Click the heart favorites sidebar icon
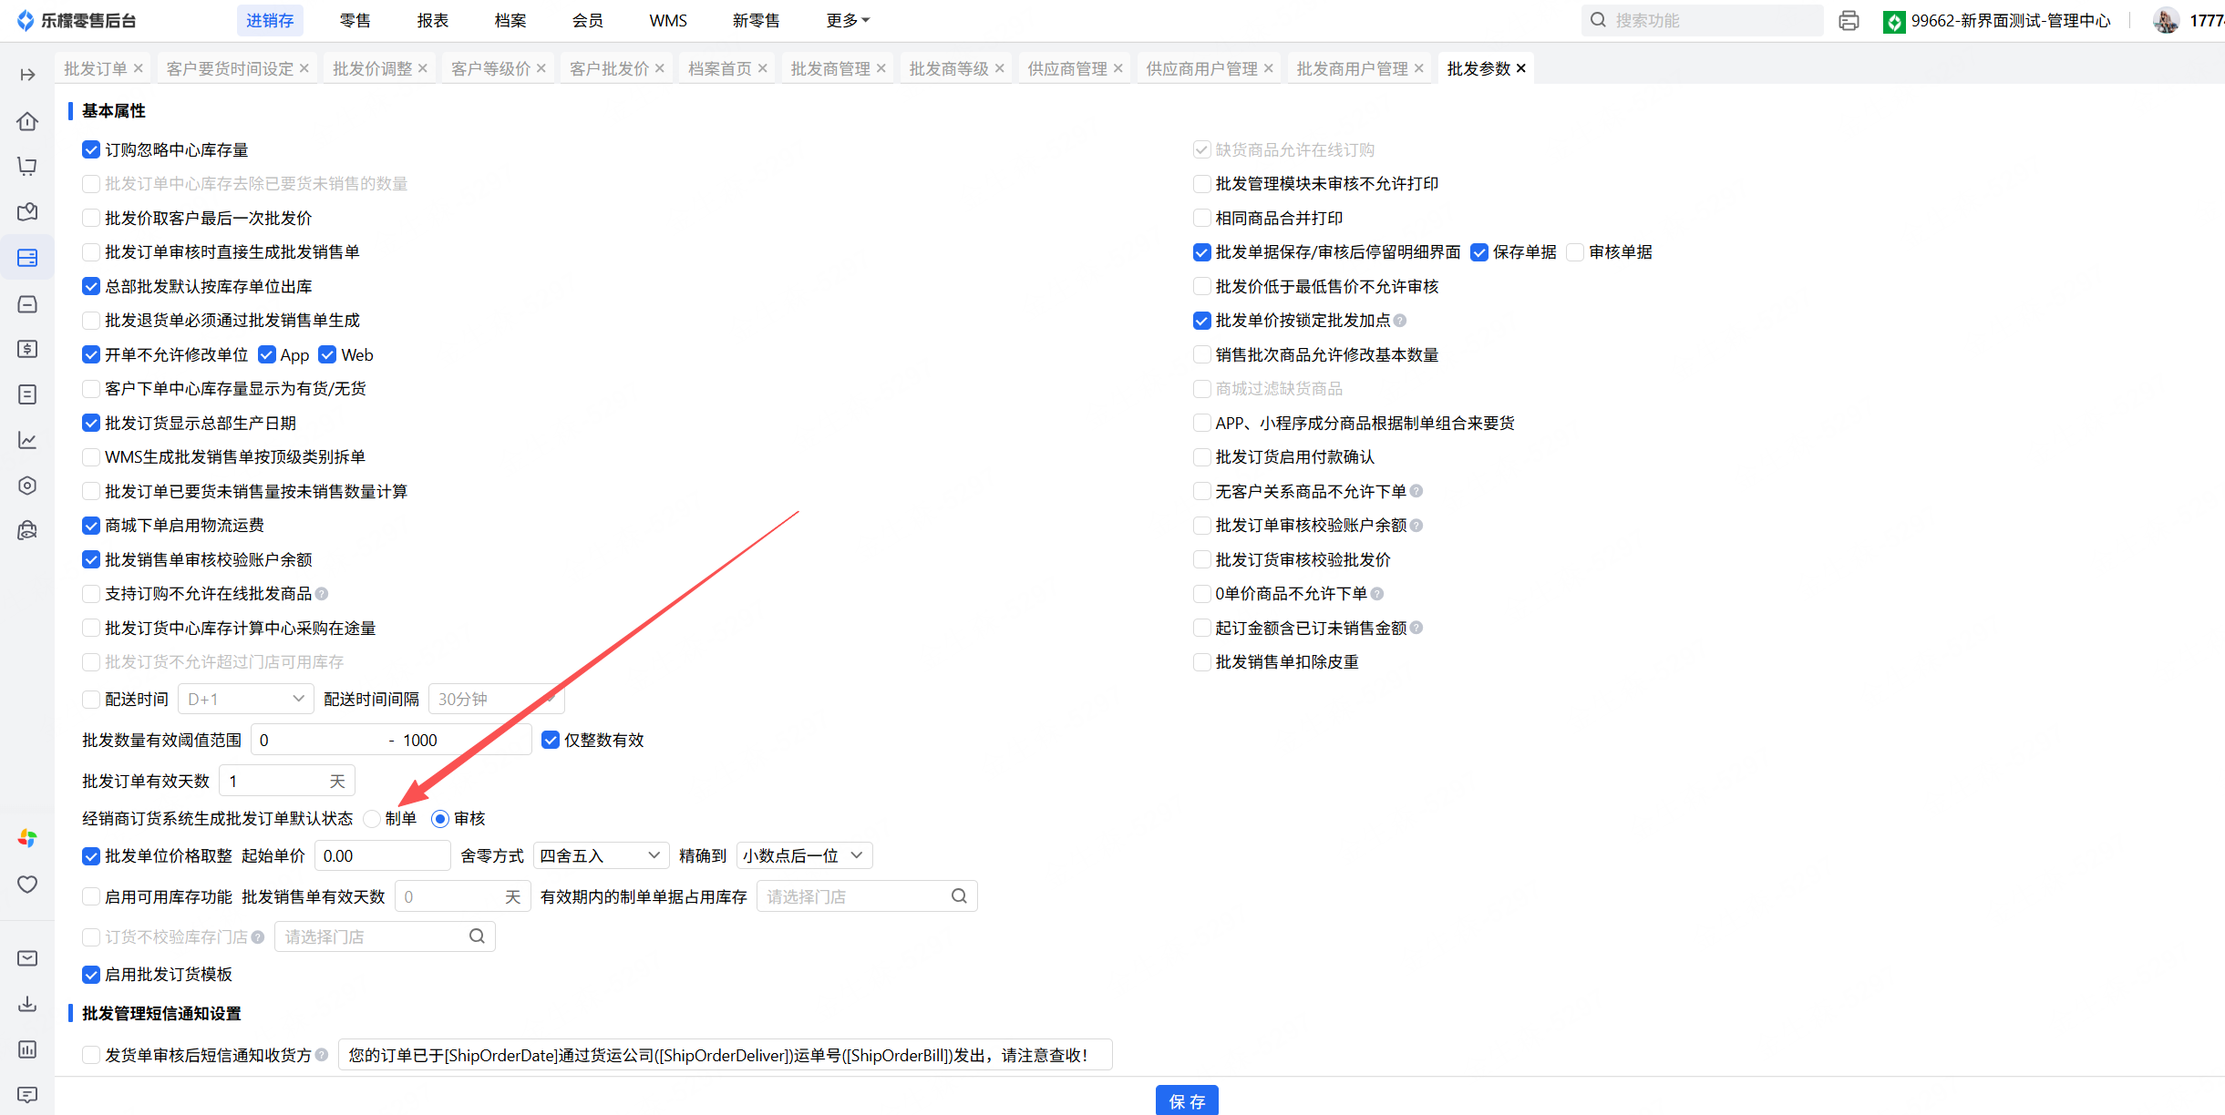Screen dimensions: 2225x1115 click(27, 885)
